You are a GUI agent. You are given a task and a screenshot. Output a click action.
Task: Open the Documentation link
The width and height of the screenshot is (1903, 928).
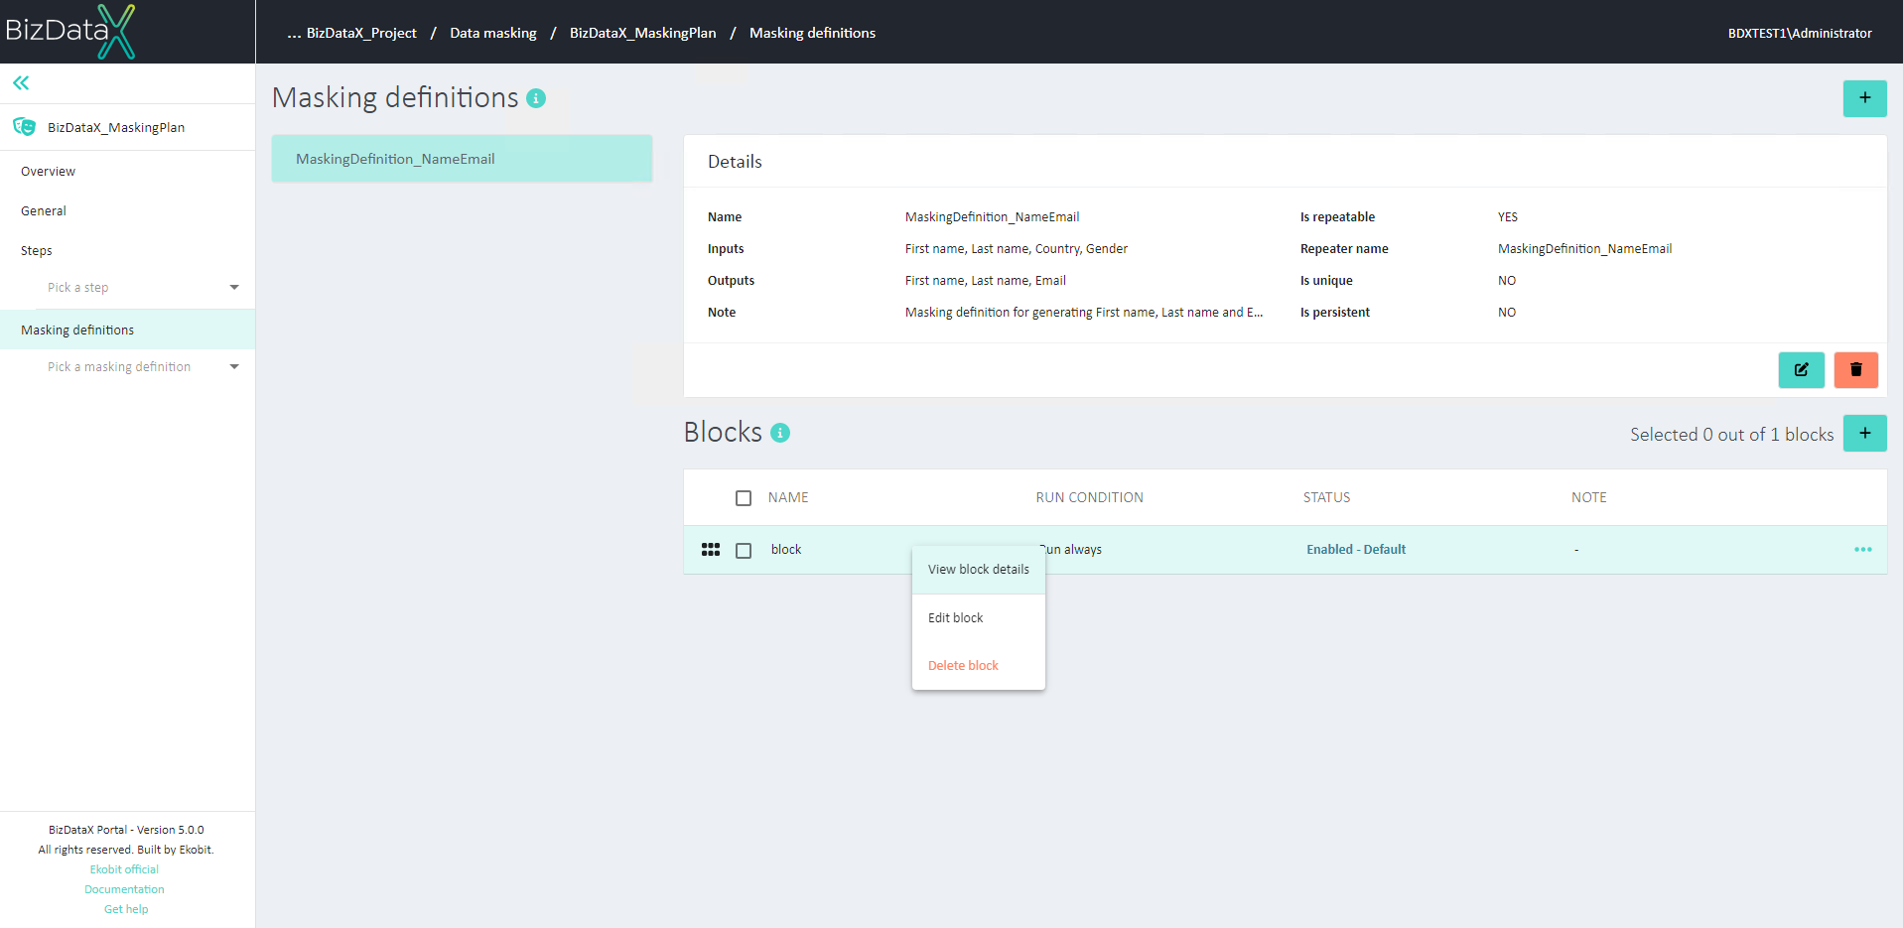[x=124, y=889]
